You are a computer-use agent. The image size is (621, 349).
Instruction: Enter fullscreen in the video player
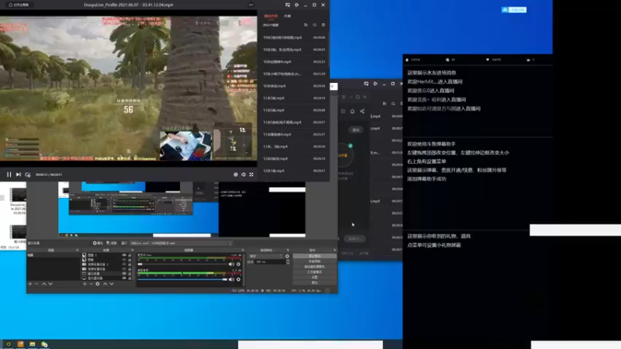point(251,174)
